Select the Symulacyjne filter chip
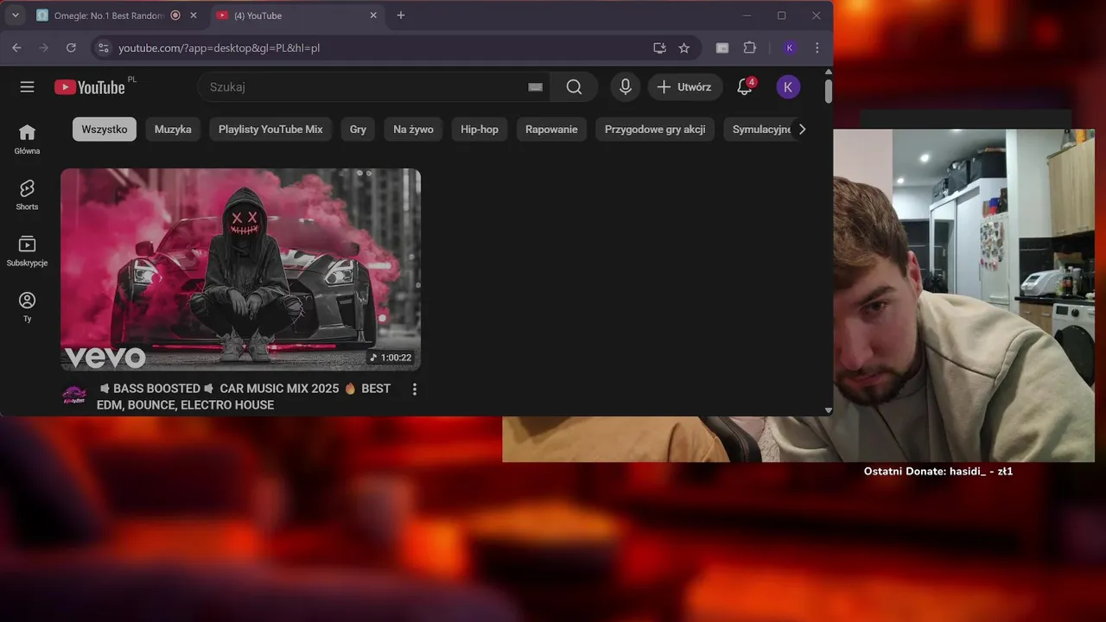This screenshot has width=1106, height=622. point(758,130)
